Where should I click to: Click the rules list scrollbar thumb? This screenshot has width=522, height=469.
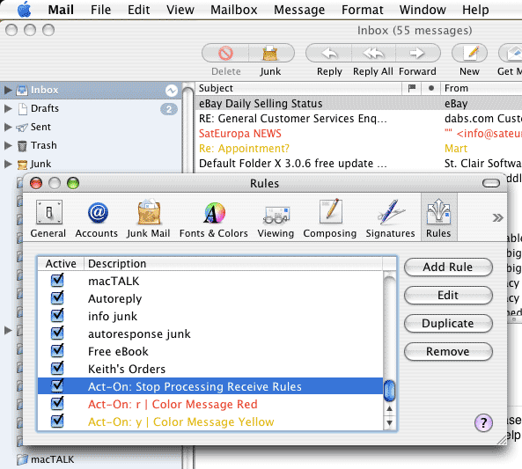pos(389,391)
